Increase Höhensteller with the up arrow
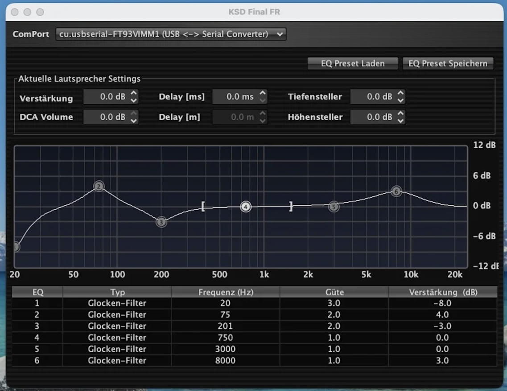This screenshot has height=391, width=507. 400,114
